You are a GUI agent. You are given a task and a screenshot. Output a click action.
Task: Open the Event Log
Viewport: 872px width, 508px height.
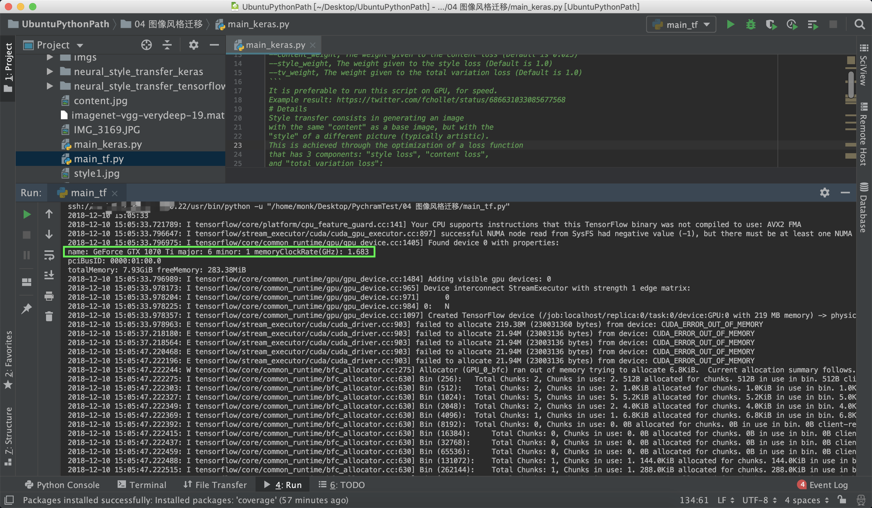(822, 485)
